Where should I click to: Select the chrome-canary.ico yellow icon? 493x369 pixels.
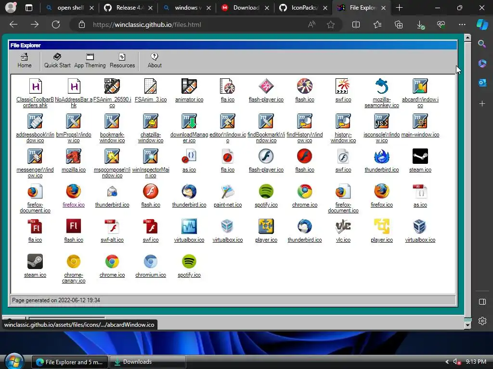point(74,261)
